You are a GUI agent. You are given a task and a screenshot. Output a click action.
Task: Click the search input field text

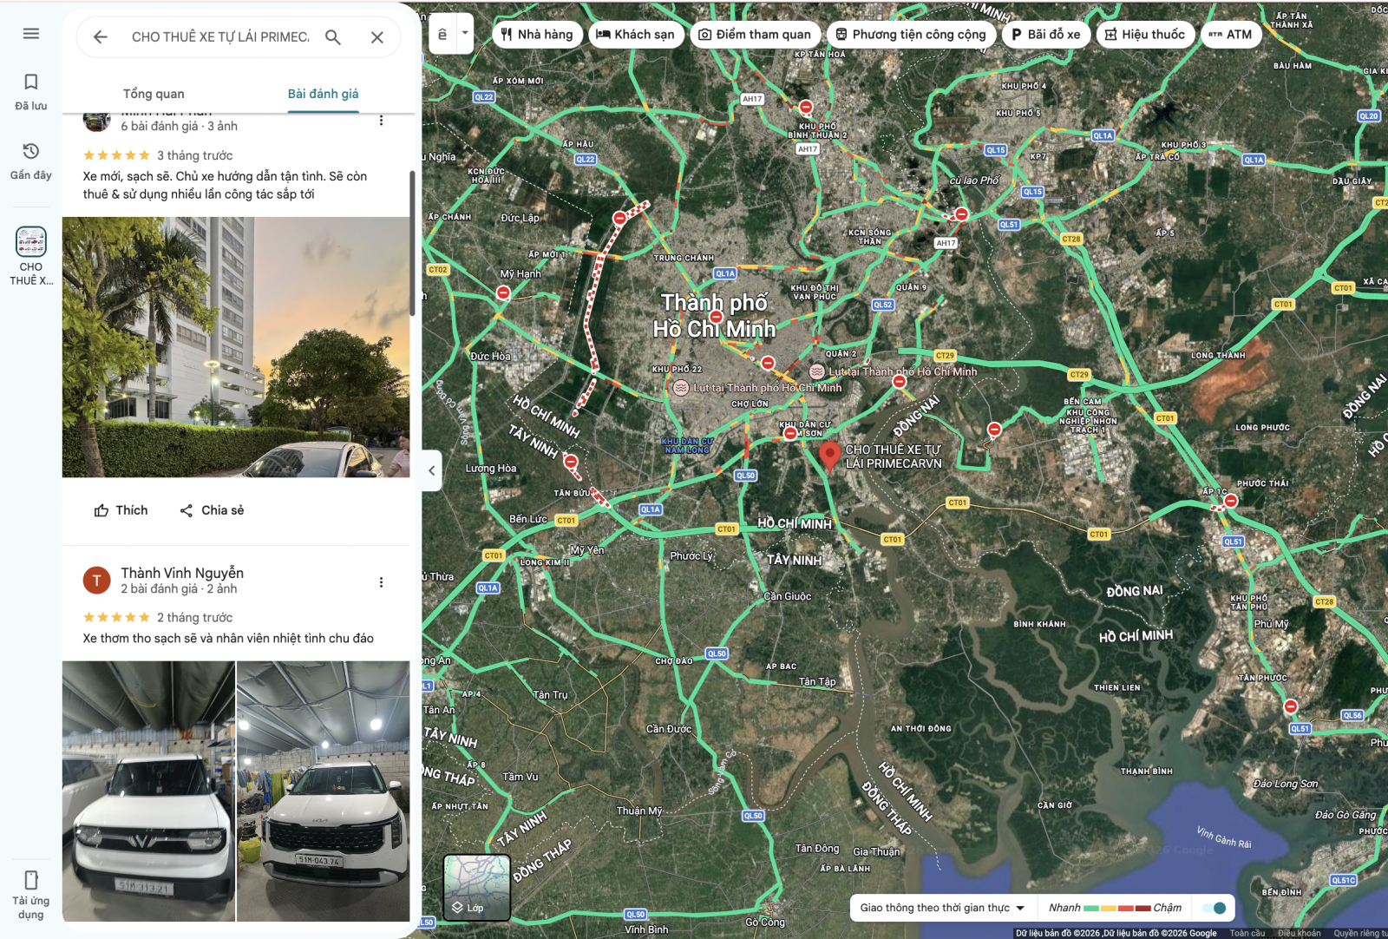pos(220,37)
